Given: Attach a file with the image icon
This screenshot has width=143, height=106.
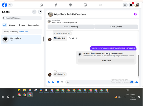Looking at the screenshot, I should [x=53, y=82].
